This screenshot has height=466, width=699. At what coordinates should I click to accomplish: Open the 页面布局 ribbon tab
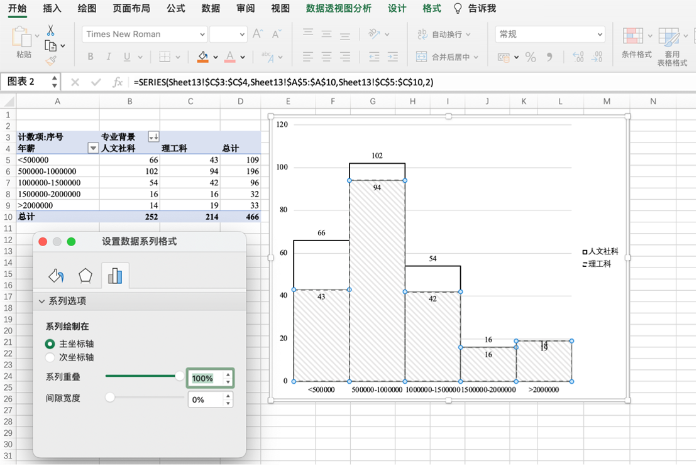tap(131, 8)
